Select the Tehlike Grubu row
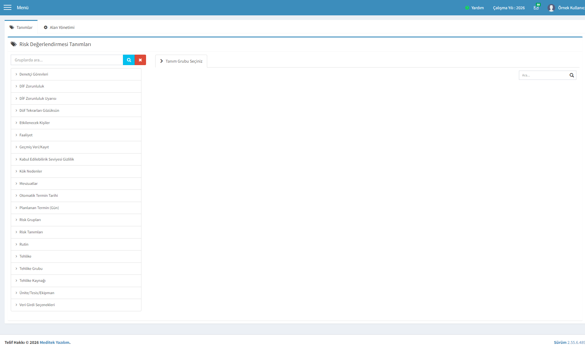585x350 pixels. tap(76, 269)
